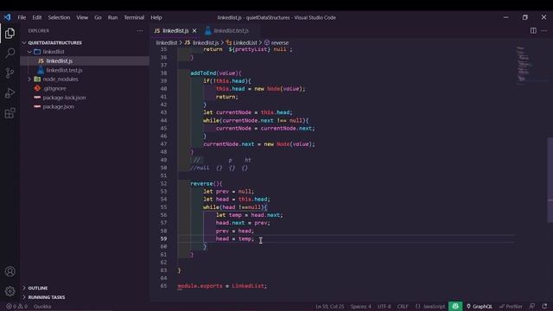Close the linkedlist.js tab

pyautogui.click(x=194, y=31)
